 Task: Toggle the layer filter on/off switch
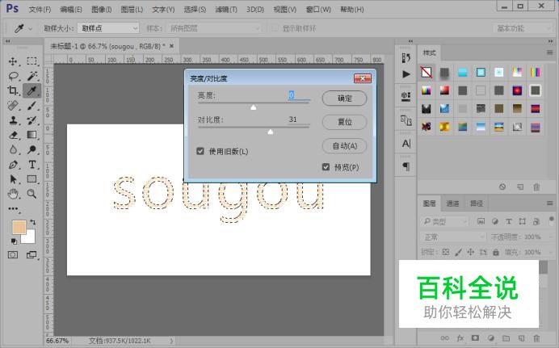pyautogui.click(x=551, y=219)
